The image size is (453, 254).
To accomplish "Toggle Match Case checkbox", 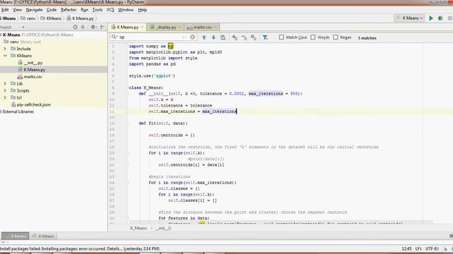I will [x=282, y=37].
